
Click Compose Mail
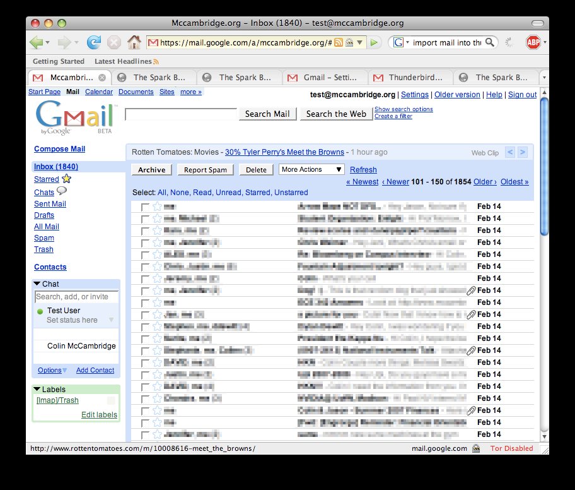tap(59, 149)
